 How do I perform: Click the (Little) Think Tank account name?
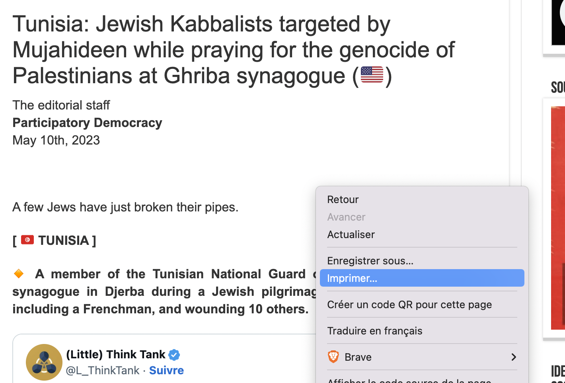pyautogui.click(x=116, y=354)
